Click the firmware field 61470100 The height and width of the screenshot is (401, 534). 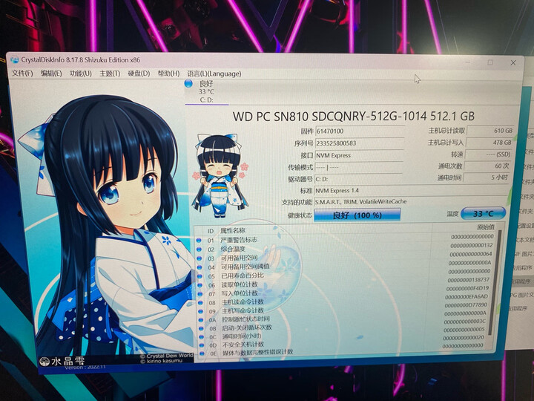(360, 131)
